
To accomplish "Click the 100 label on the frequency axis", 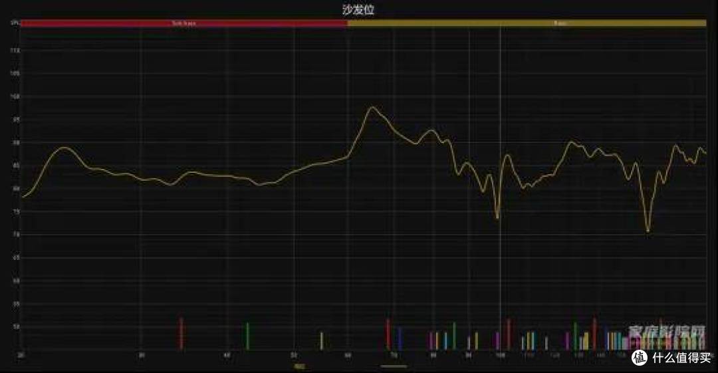I will (500, 355).
